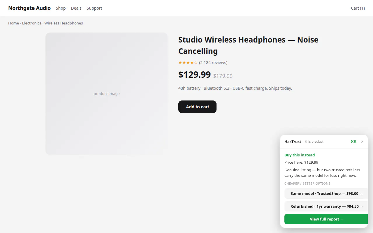Select the Refurbished $84.50 option
The height and width of the screenshot is (233, 373).
point(326,206)
